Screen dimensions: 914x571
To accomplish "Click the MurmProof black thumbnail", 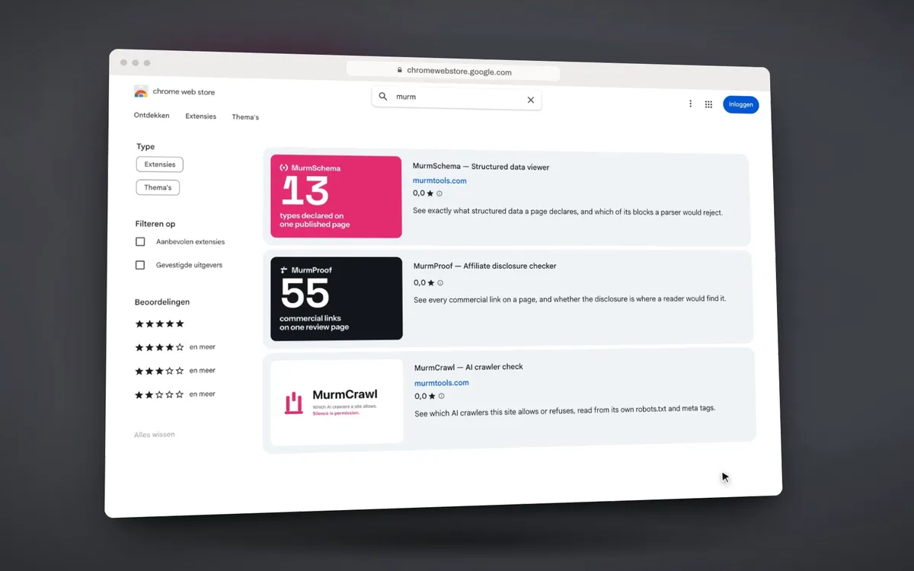I will (x=337, y=298).
